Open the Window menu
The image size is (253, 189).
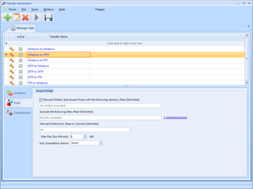tap(48, 9)
